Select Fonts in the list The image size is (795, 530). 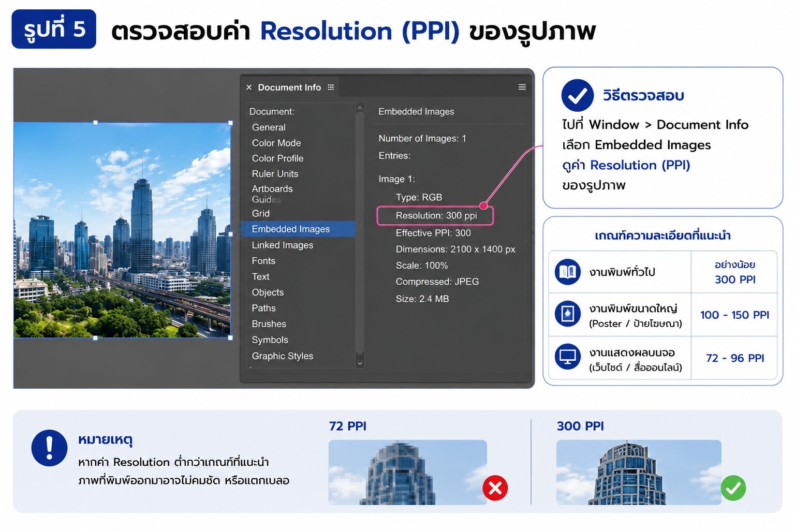click(x=263, y=261)
